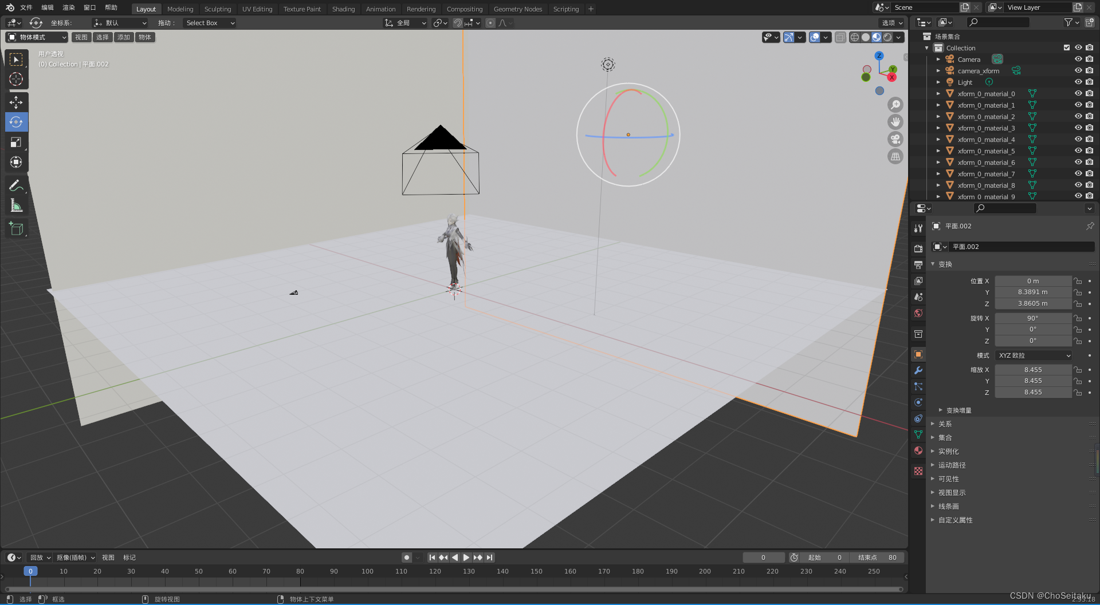Click the 选择 button in viewport header
1100x605 pixels.
[103, 37]
